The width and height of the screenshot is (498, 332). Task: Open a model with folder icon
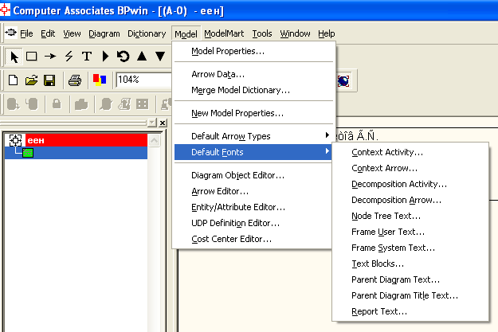pyautogui.click(x=31, y=80)
